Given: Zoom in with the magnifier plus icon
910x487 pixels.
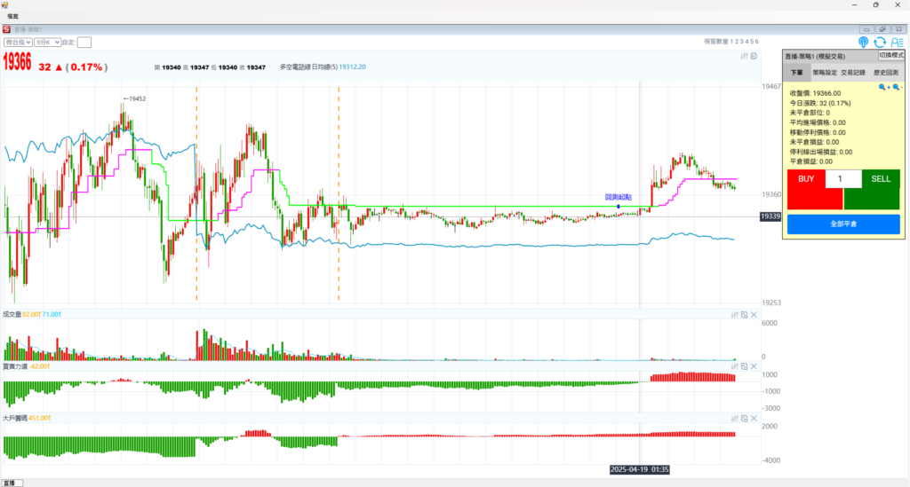Looking at the screenshot, I should (x=883, y=88).
